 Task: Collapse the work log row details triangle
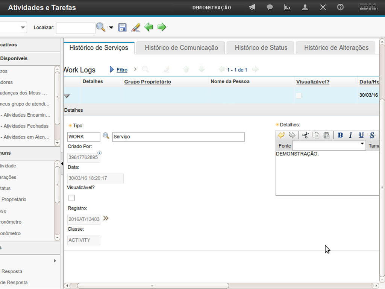pyautogui.click(x=67, y=96)
